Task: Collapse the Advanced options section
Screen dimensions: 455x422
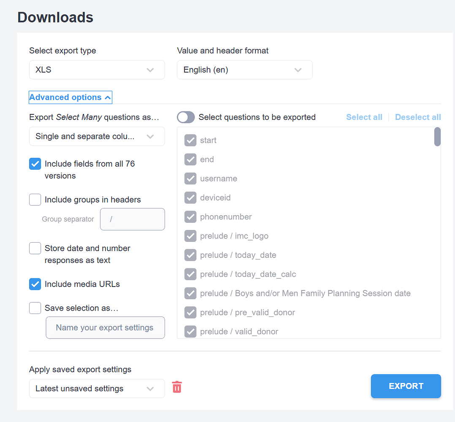Action: pos(70,97)
